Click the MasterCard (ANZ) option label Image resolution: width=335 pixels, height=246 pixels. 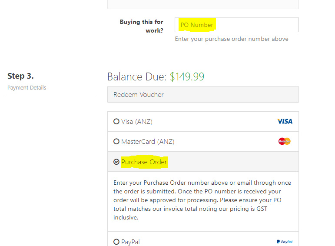[x=148, y=142]
